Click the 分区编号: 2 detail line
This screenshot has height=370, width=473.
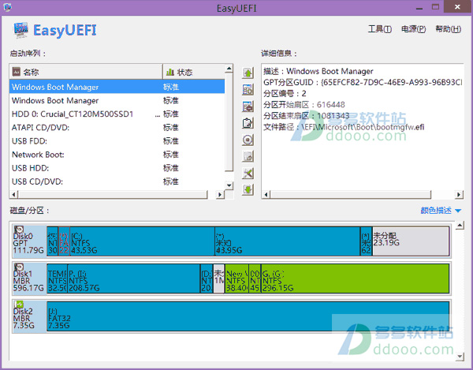pos(285,94)
